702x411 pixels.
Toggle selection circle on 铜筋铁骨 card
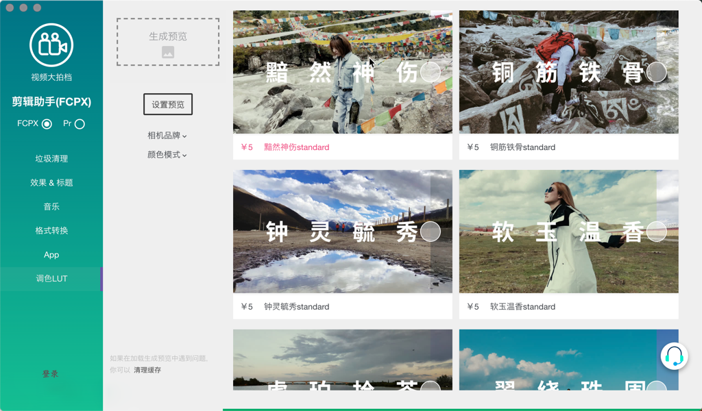tap(656, 72)
